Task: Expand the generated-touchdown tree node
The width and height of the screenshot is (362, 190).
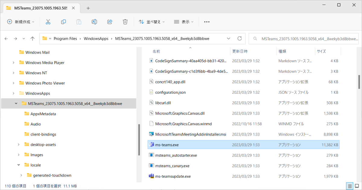Action: point(21,175)
